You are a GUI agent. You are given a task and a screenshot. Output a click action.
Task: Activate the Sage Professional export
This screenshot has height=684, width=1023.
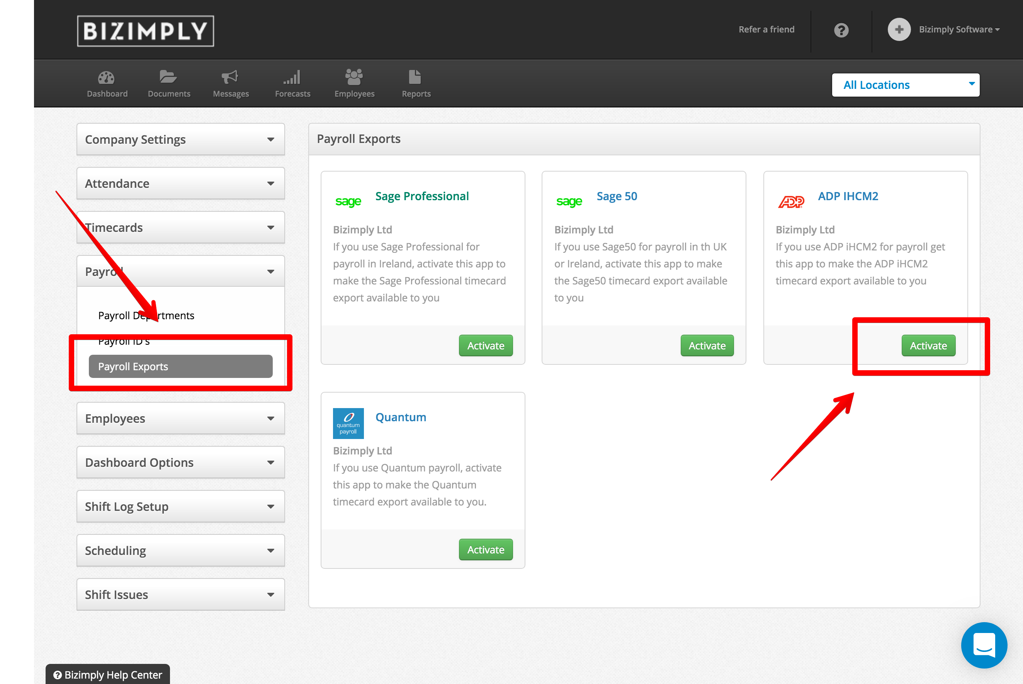(485, 345)
